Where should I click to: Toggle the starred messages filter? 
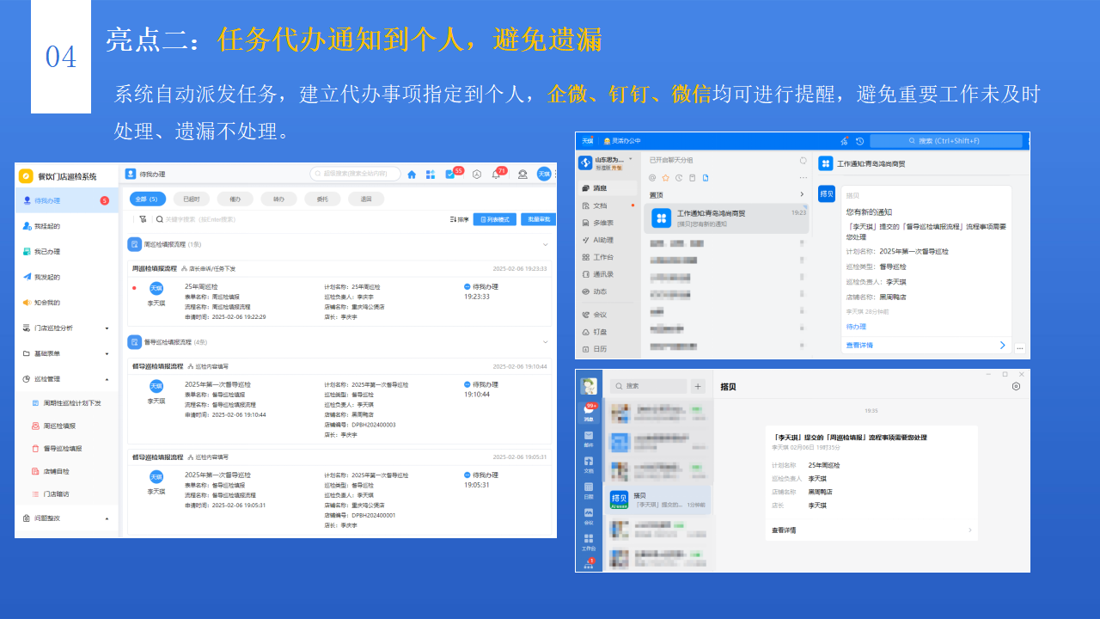tap(665, 178)
